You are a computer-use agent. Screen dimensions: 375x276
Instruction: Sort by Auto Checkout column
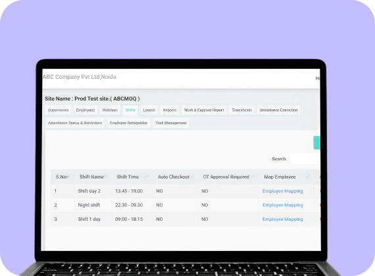174,177
